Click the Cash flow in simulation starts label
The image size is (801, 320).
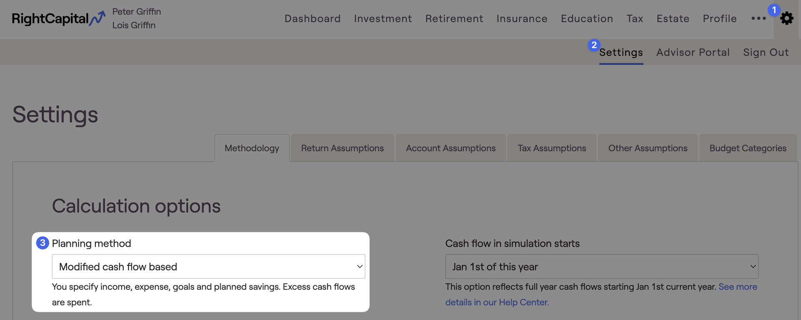pos(512,243)
